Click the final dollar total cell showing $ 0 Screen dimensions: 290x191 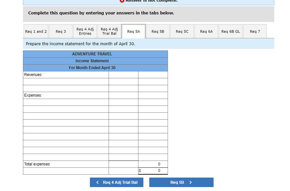(153, 171)
